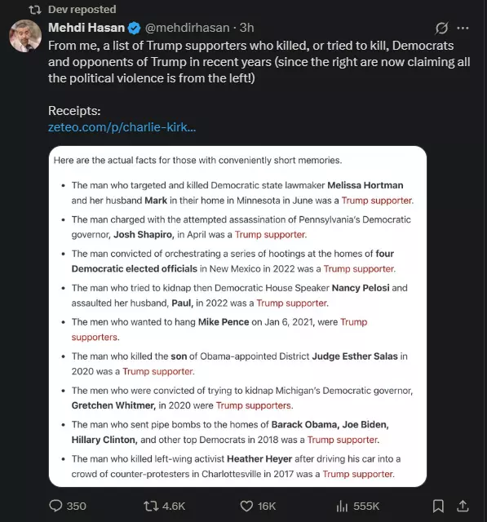Viewport: 487px width, 522px height.
Task: Open the attached article screenshot image
Action: tap(237, 316)
